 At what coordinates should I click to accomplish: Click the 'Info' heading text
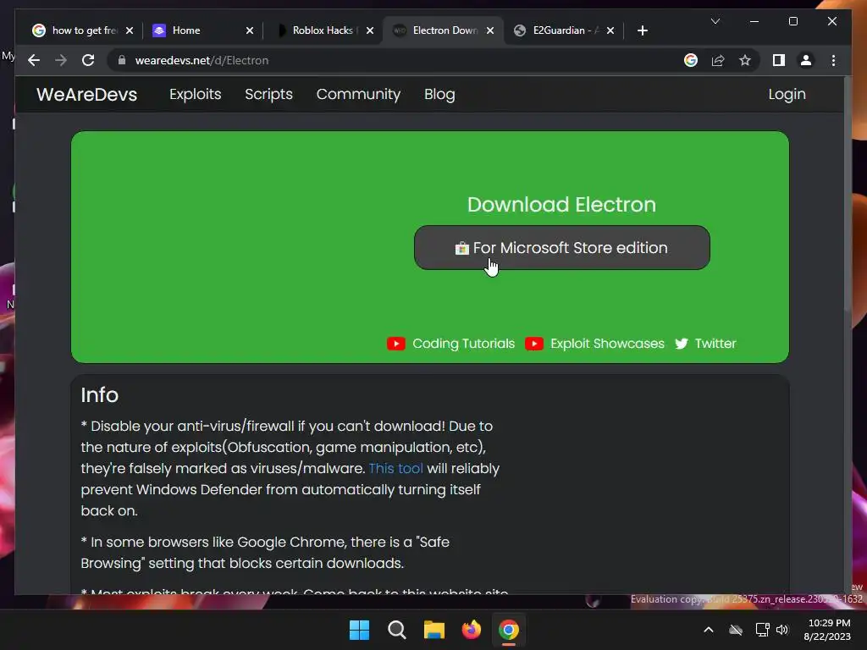(x=100, y=395)
